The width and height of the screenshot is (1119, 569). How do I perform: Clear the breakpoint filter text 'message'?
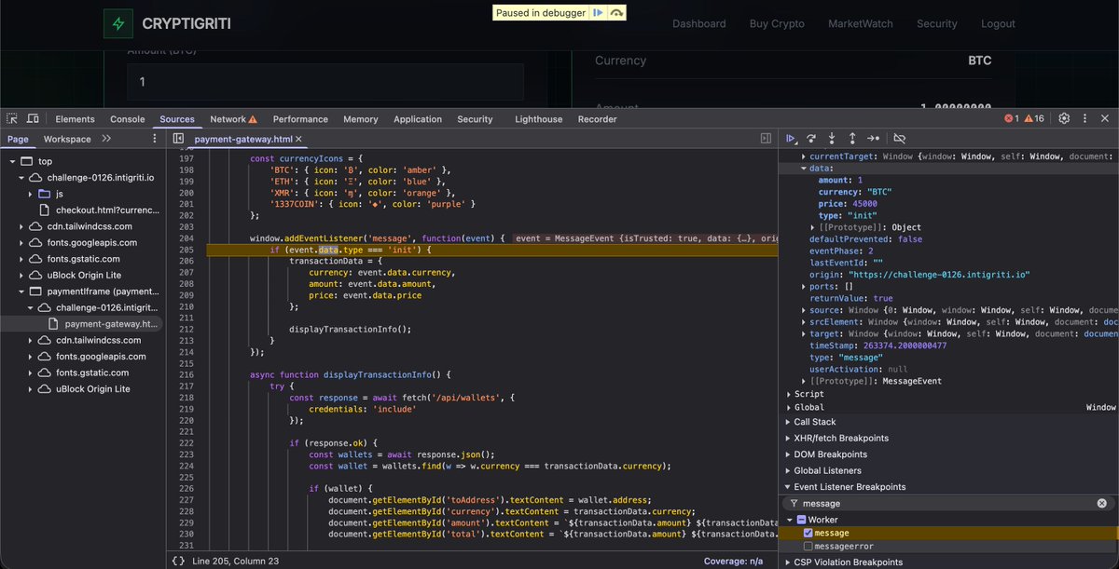click(1101, 503)
